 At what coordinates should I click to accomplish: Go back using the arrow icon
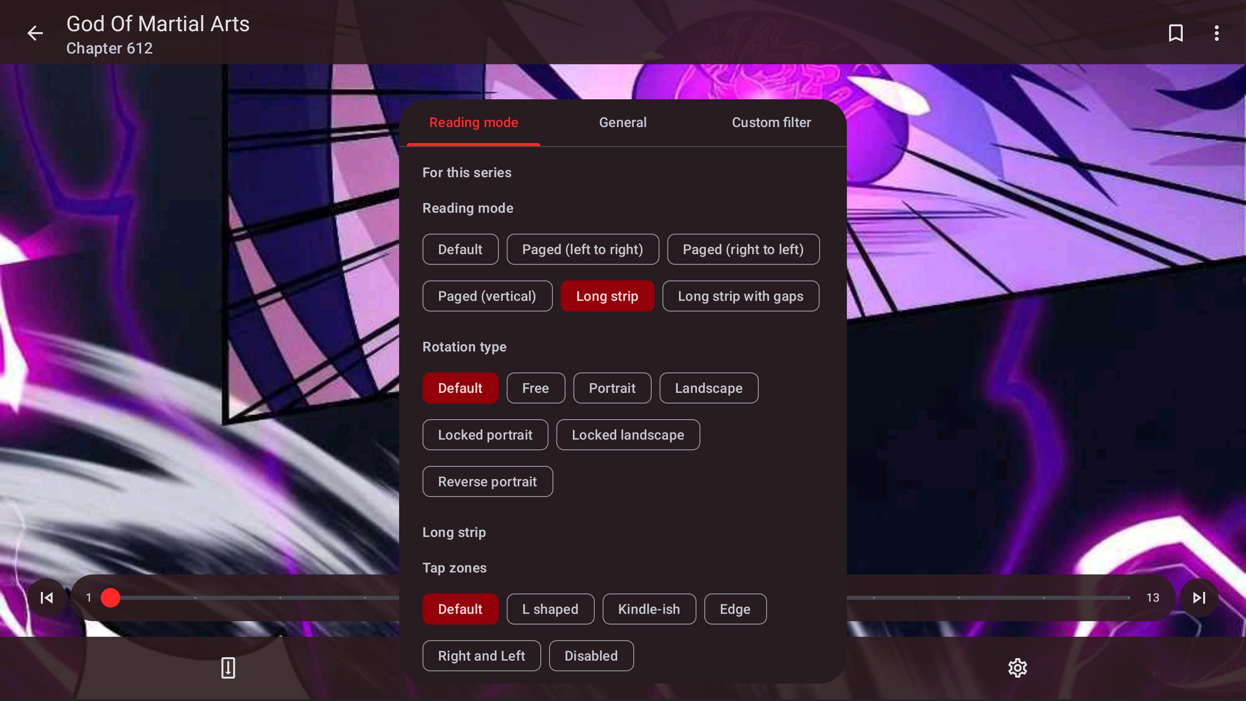click(35, 33)
